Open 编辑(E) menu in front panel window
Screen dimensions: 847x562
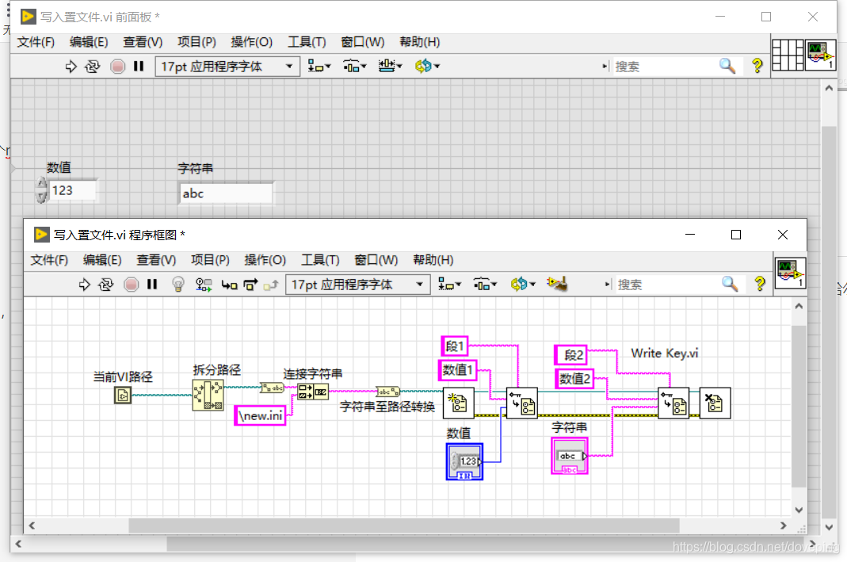tap(89, 42)
